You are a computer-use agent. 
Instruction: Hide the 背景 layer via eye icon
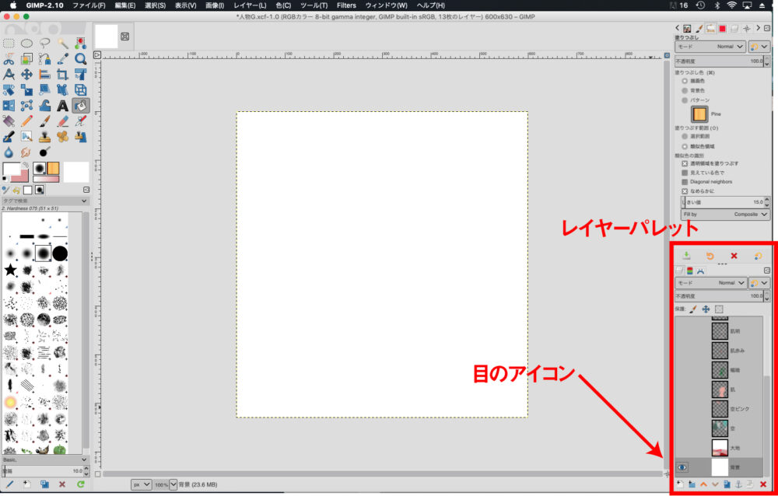tap(682, 467)
